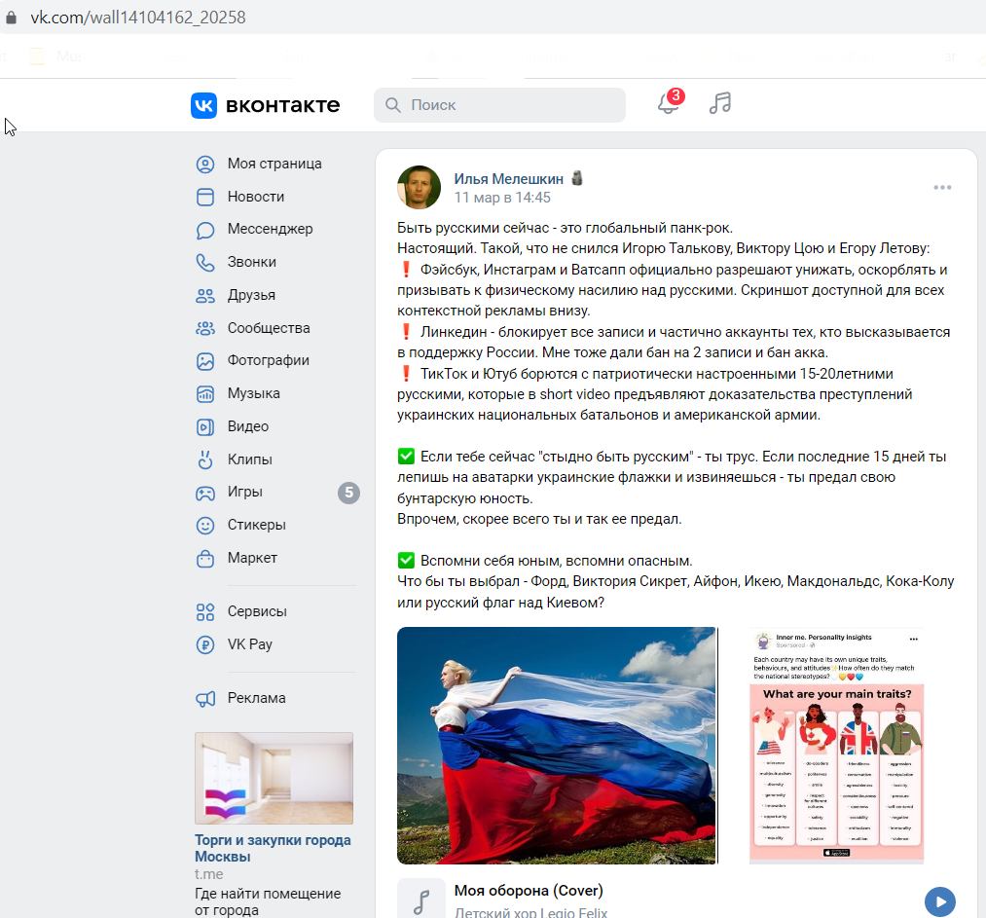Click the Друзья people icon
Viewport: 986px width, 918px height.
(x=205, y=296)
